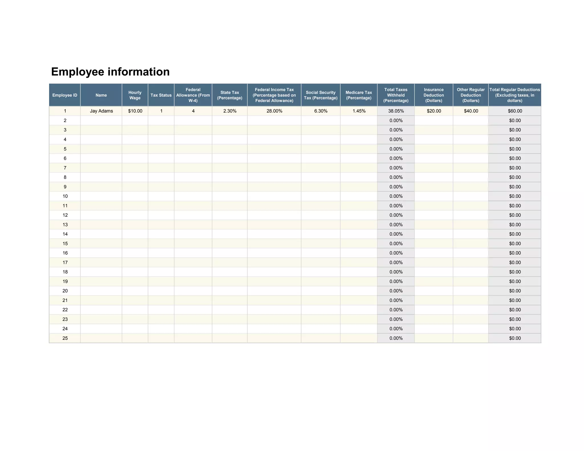584x451 pixels.
Task: Click the $10.00 hourly wage cell
Action: pyautogui.click(x=135, y=111)
